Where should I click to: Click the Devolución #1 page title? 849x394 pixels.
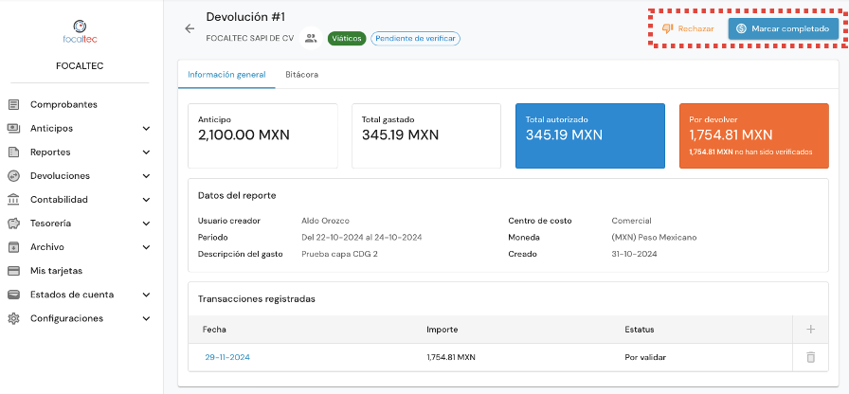[245, 17]
